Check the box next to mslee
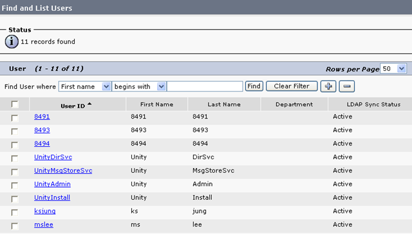This screenshot has width=412, height=234. [15, 226]
